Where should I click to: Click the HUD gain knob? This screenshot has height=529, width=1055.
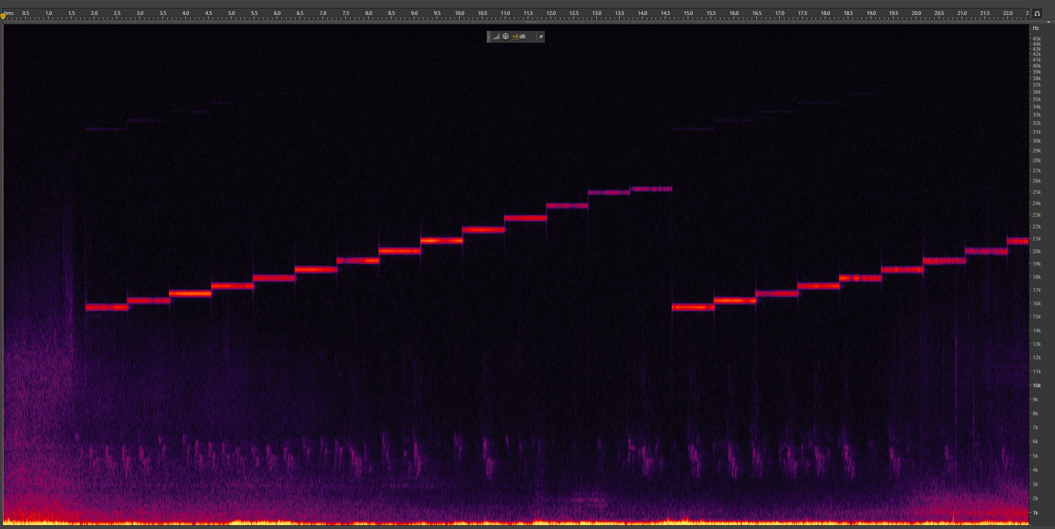pos(505,36)
